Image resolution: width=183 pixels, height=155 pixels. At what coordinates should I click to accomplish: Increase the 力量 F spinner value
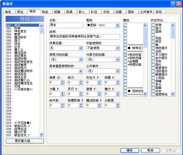point(62,93)
